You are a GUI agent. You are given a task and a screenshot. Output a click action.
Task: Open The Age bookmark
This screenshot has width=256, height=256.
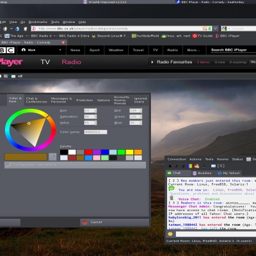click(x=14, y=36)
